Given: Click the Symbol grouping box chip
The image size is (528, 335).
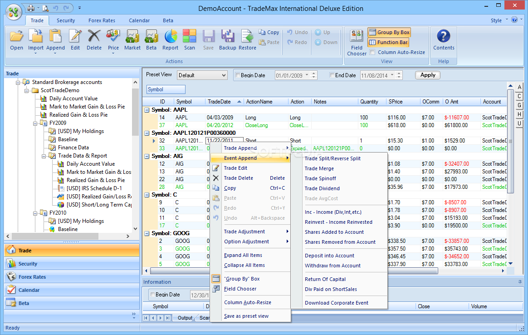Looking at the screenshot, I should pos(166,89).
